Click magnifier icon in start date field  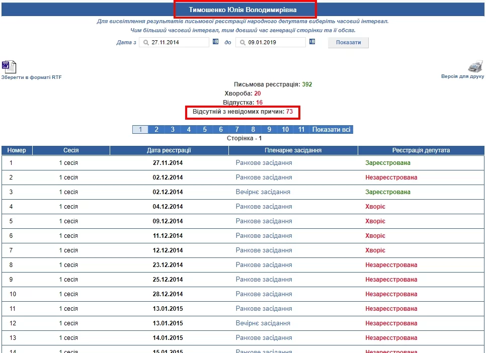(146, 42)
